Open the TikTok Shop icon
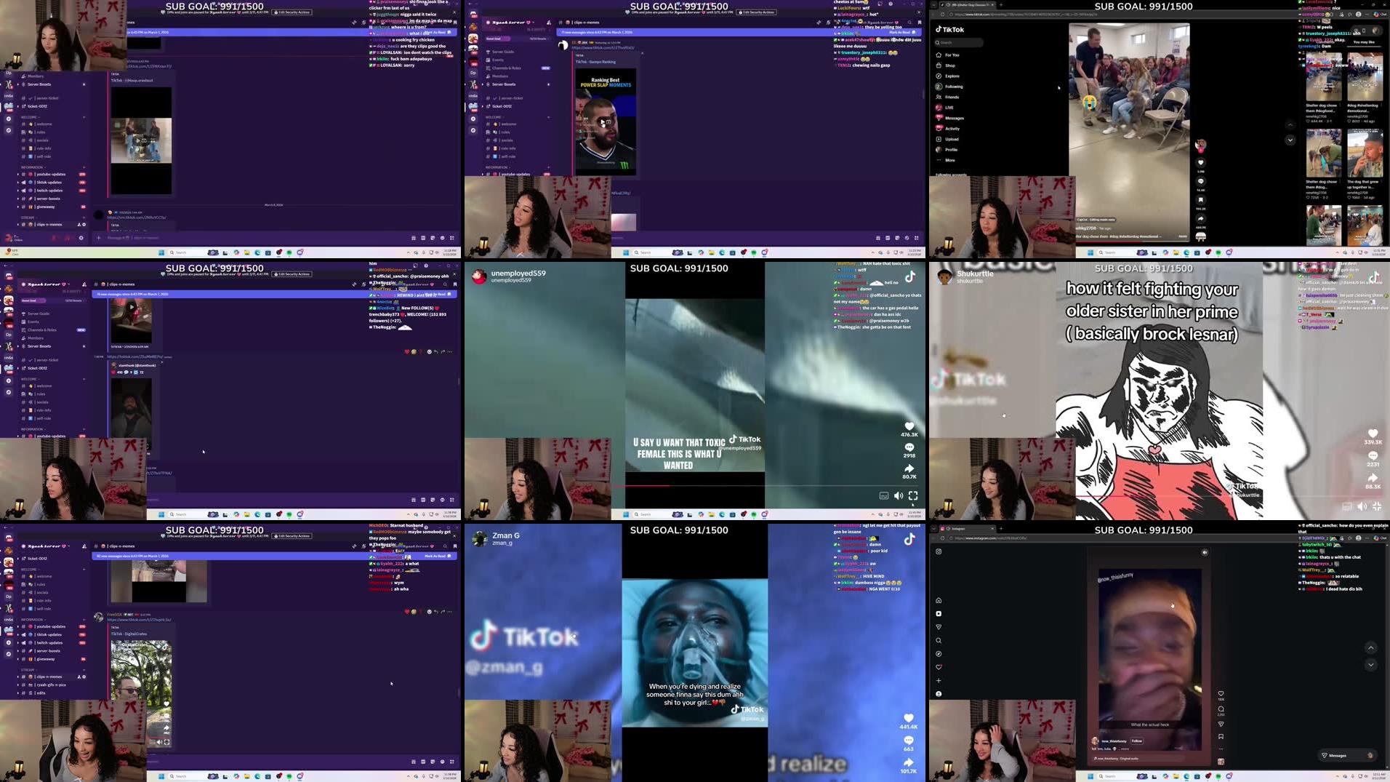The width and height of the screenshot is (1390, 782). click(949, 65)
